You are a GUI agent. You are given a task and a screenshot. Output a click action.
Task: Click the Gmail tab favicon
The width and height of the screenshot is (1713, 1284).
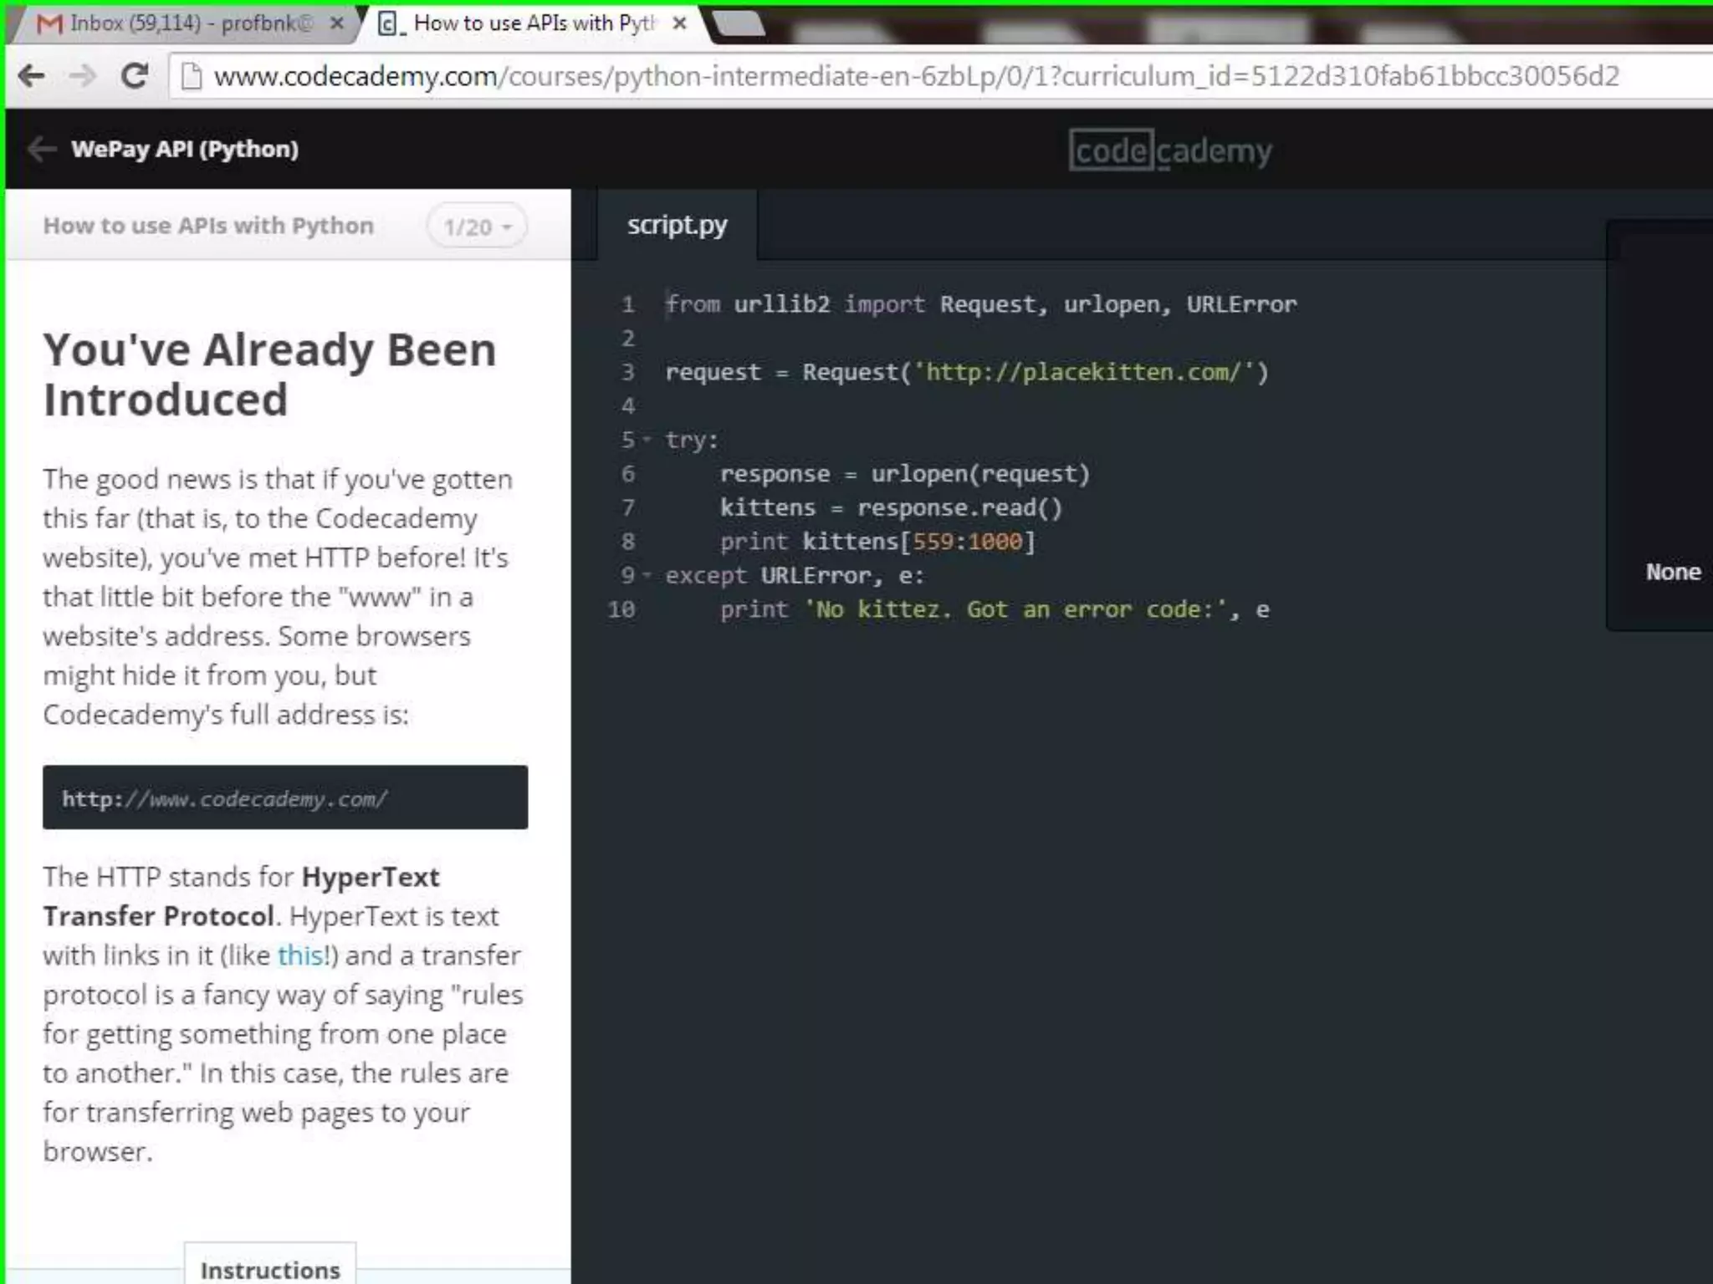tap(50, 23)
